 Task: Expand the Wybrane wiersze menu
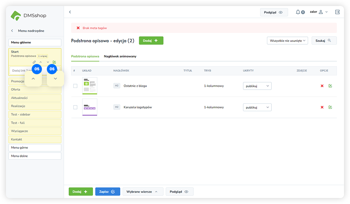point(143,192)
